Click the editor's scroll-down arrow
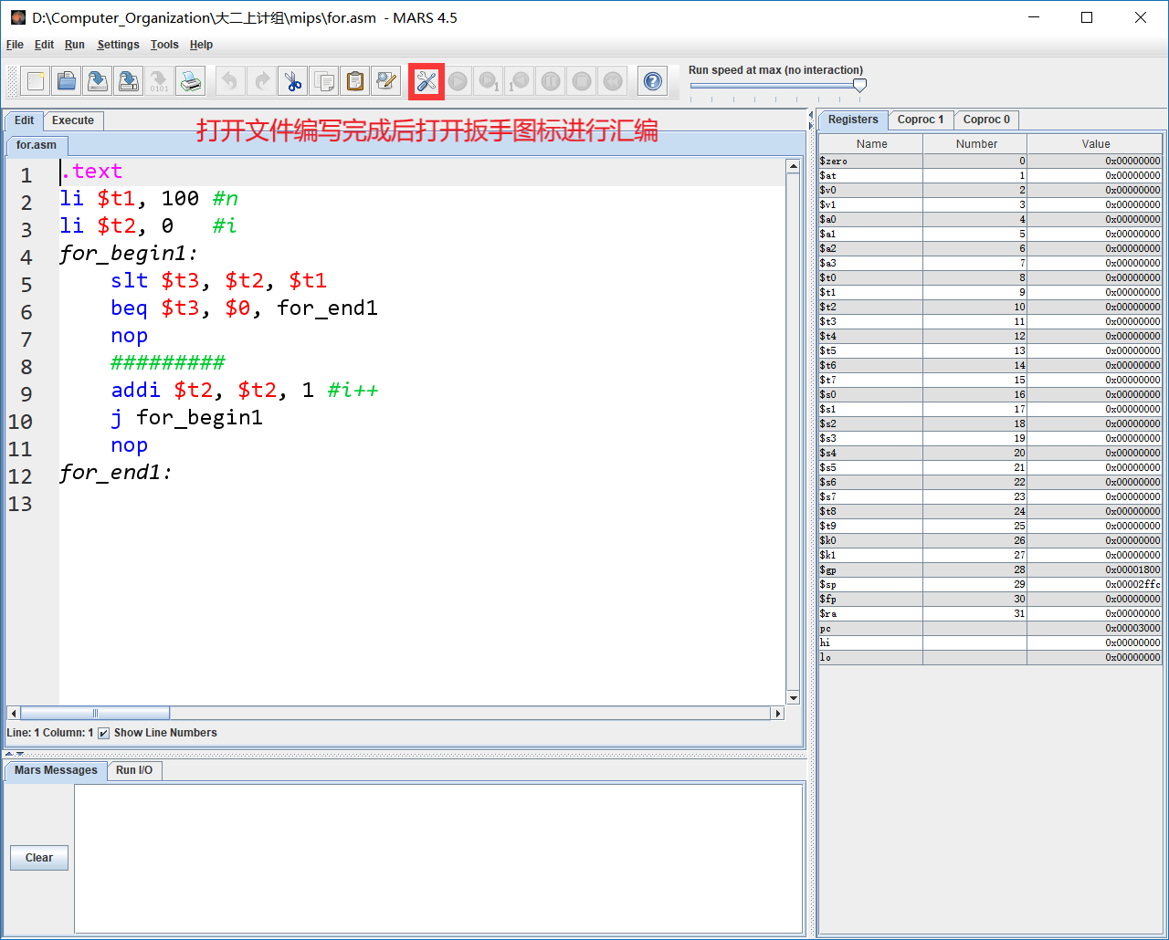This screenshot has height=940, width=1169. tap(793, 698)
